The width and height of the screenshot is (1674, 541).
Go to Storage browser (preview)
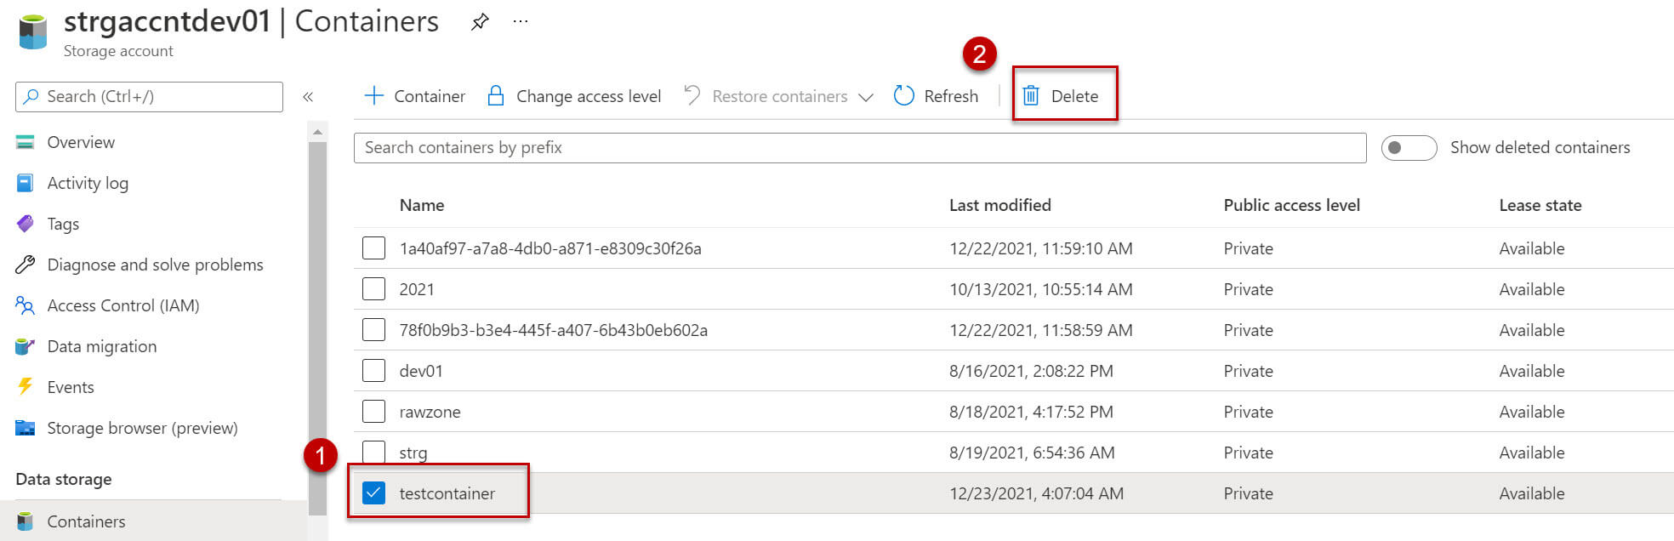click(x=142, y=428)
